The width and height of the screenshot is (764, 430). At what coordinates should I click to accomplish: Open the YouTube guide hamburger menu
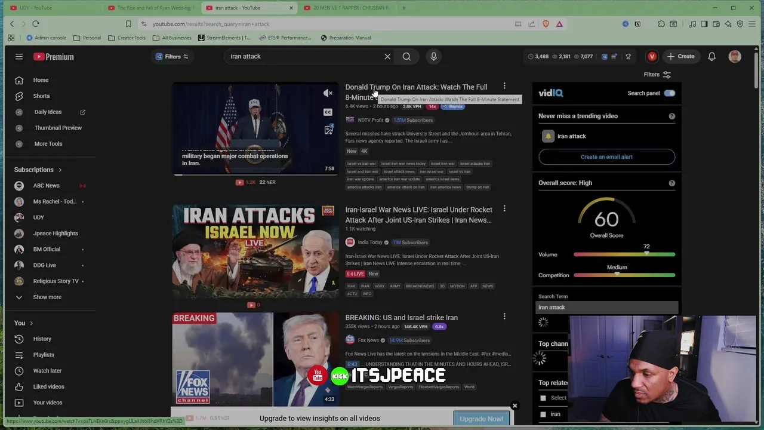[x=19, y=57]
